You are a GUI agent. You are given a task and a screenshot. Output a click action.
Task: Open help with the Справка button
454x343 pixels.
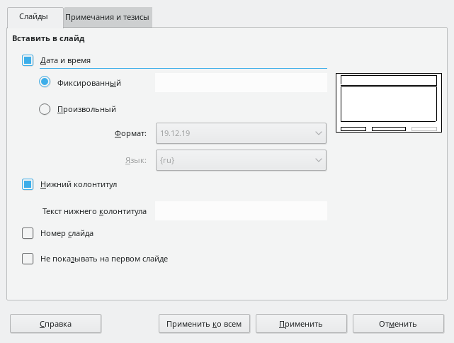tap(55, 324)
